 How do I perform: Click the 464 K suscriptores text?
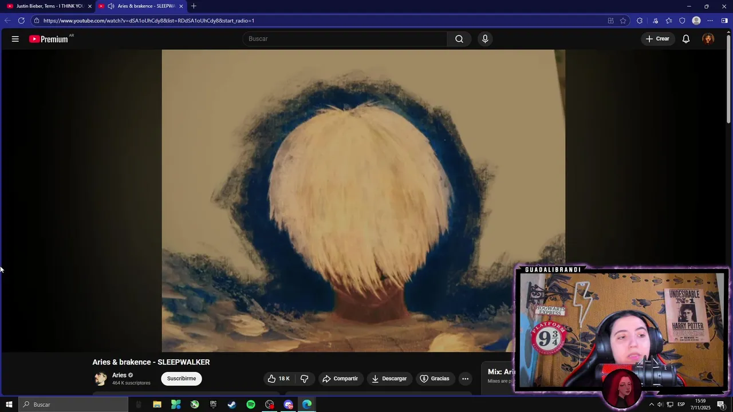click(x=131, y=383)
